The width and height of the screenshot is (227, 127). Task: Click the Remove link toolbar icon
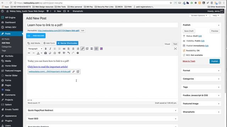pyautogui.click(x=87, y=49)
